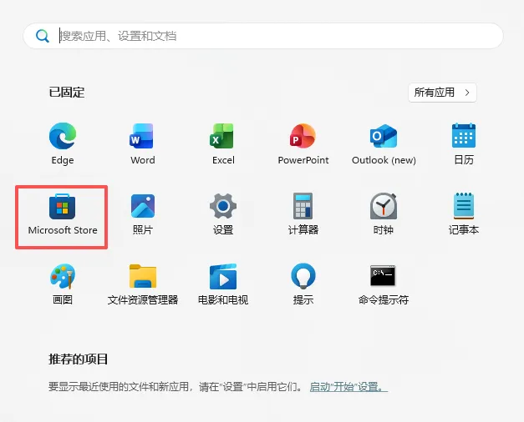The image size is (524, 422).
Task: Open the 提示 tips app
Action: click(303, 284)
